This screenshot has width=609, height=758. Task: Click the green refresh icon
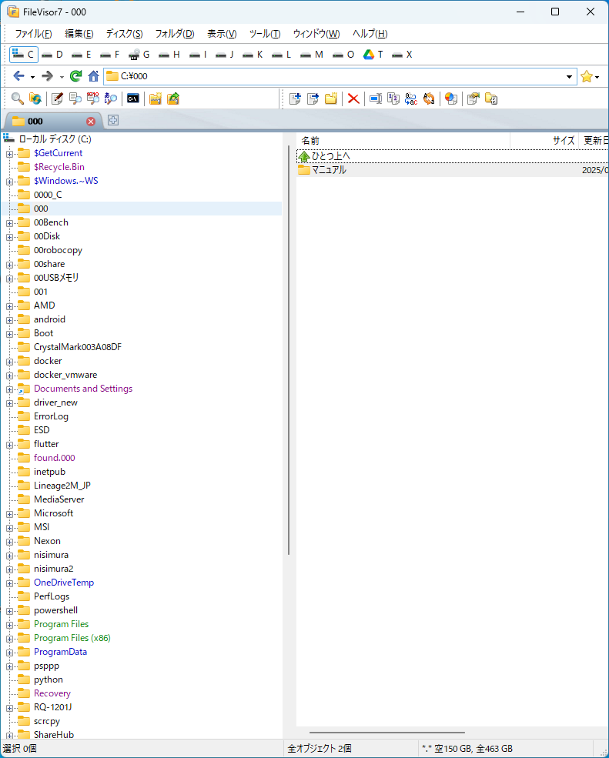[76, 76]
